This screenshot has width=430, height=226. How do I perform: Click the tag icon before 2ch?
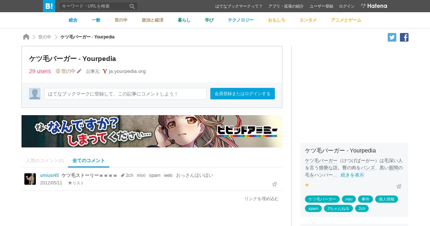pos(123,175)
